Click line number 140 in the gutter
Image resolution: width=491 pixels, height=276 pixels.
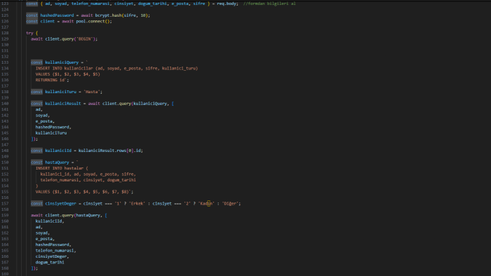pos(5,104)
